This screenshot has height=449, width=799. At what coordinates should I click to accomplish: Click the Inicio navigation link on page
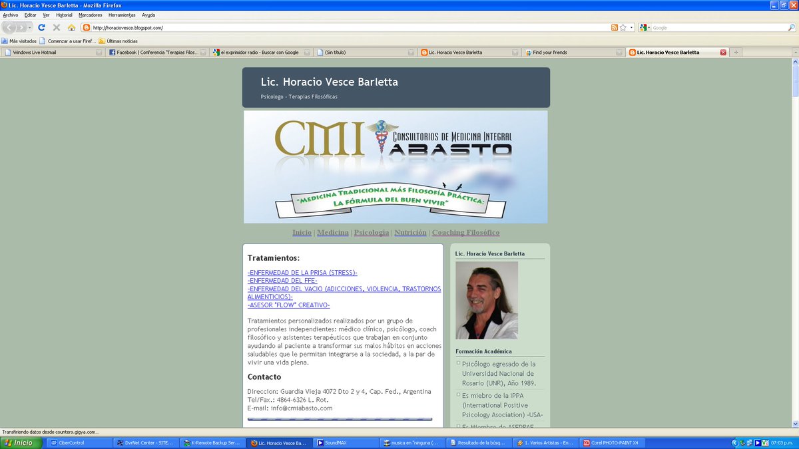(302, 232)
